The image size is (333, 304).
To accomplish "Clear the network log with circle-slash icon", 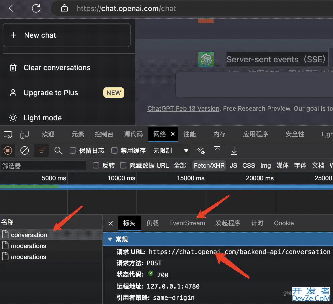I will 25,150.
